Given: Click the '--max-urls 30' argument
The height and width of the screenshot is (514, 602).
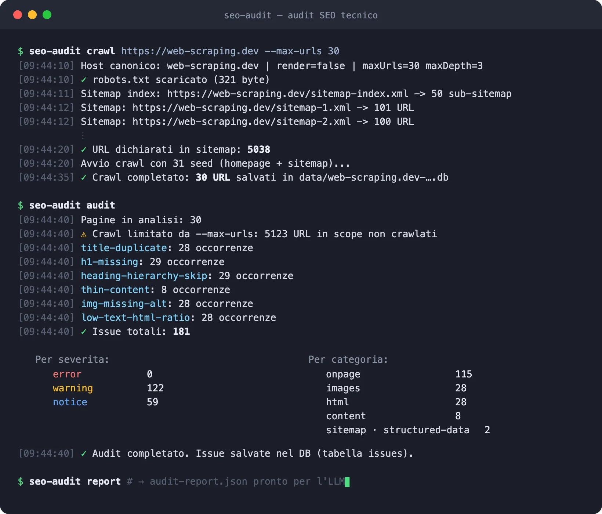Looking at the screenshot, I should point(302,51).
